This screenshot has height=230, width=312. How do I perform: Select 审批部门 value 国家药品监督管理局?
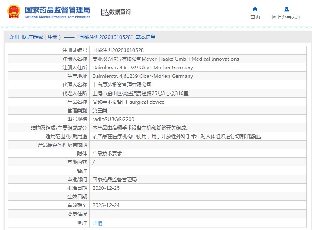(x=114, y=179)
